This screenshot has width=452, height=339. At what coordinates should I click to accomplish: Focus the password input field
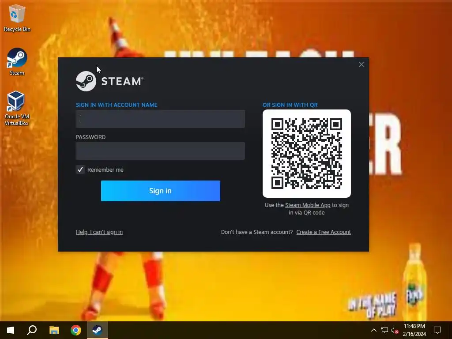160,151
